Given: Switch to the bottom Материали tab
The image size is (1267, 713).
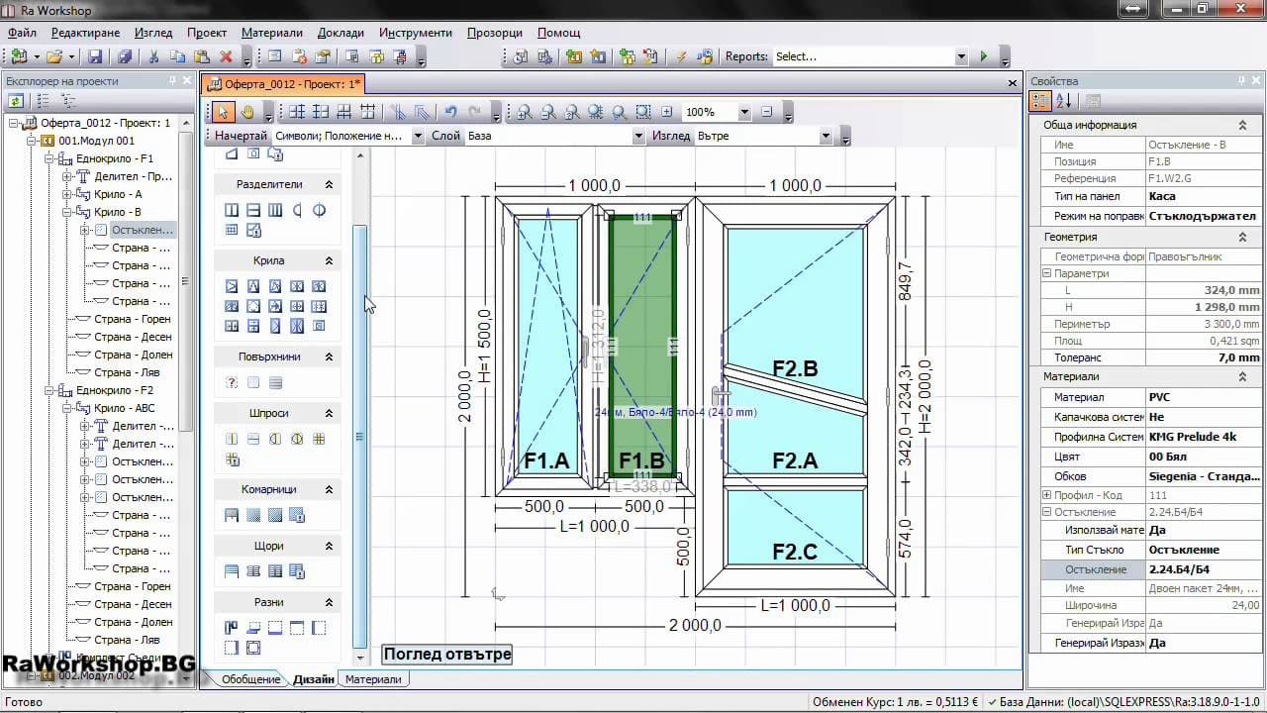Looking at the screenshot, I should point(373,679).
